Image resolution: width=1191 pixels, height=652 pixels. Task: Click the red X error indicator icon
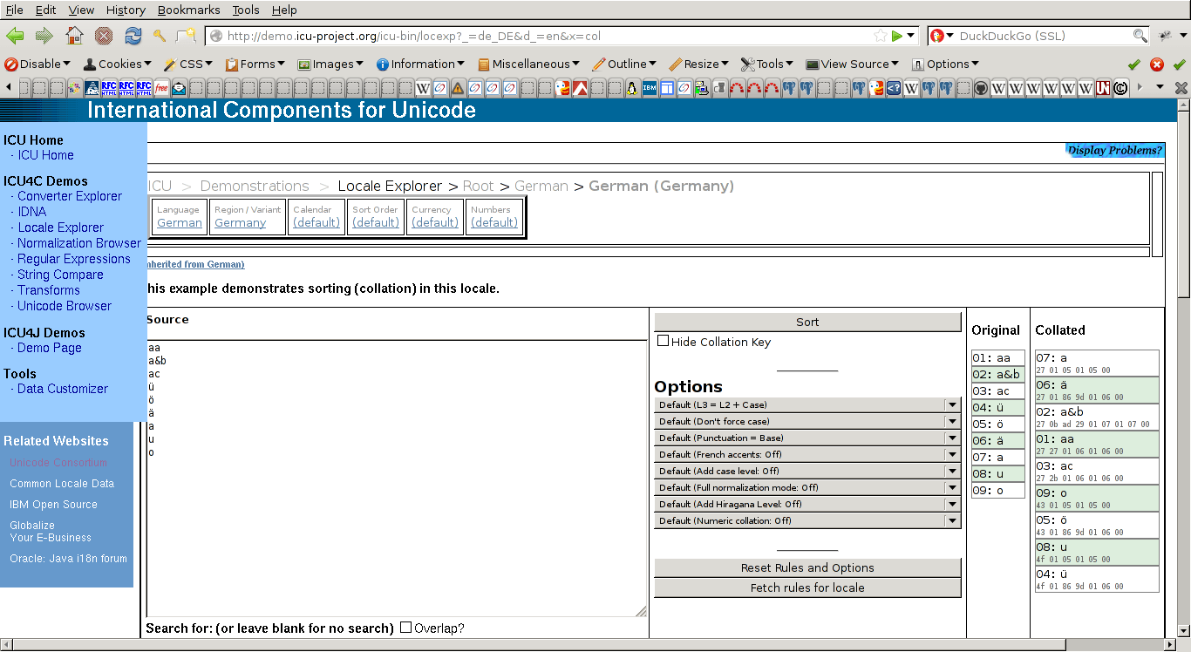tap(1157, 64)
